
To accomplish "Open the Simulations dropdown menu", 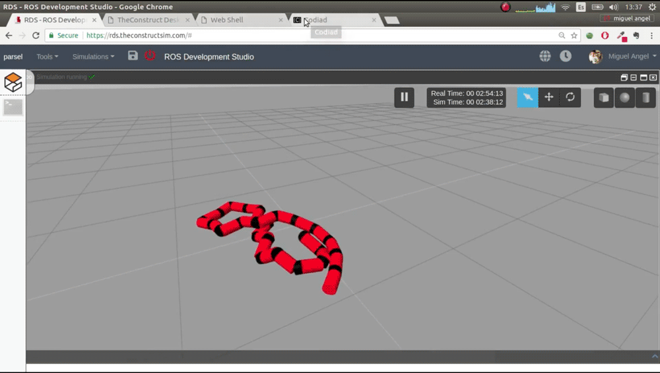I will click(93, 56).
